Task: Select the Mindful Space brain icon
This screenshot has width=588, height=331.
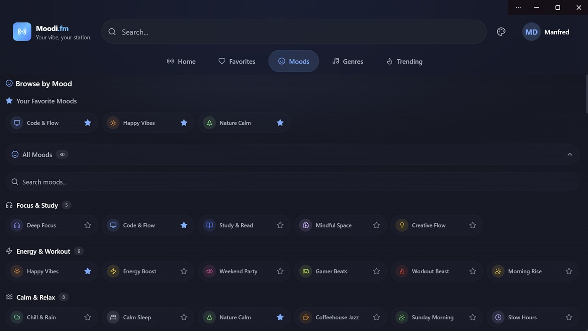Action: [306, 225]
